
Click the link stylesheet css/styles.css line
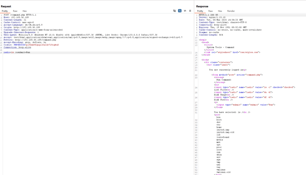click(232, 52)
